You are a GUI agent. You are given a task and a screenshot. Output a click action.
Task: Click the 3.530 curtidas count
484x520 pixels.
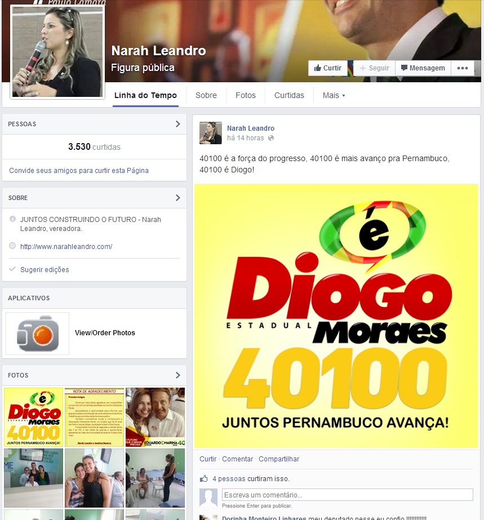[x=94, y=147]
